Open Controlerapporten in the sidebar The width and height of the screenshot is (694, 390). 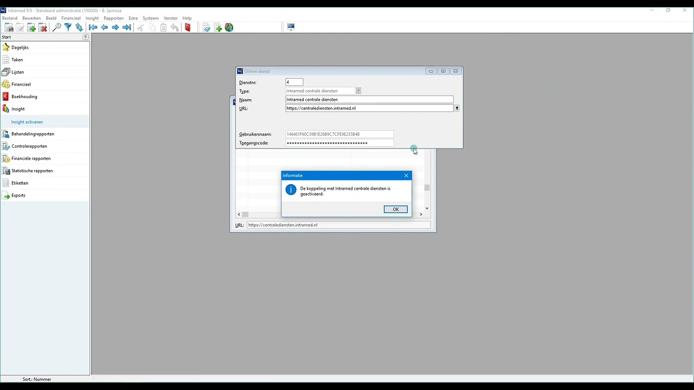click(45, 146)
